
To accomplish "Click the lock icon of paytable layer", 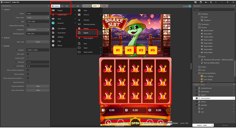I will [199, 105].
